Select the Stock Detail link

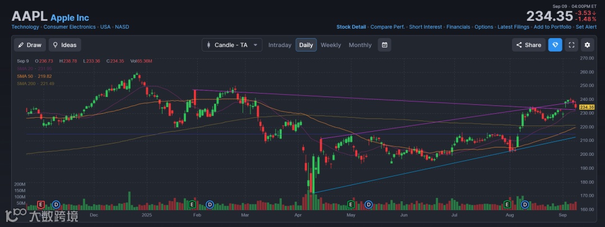point(351,27)
